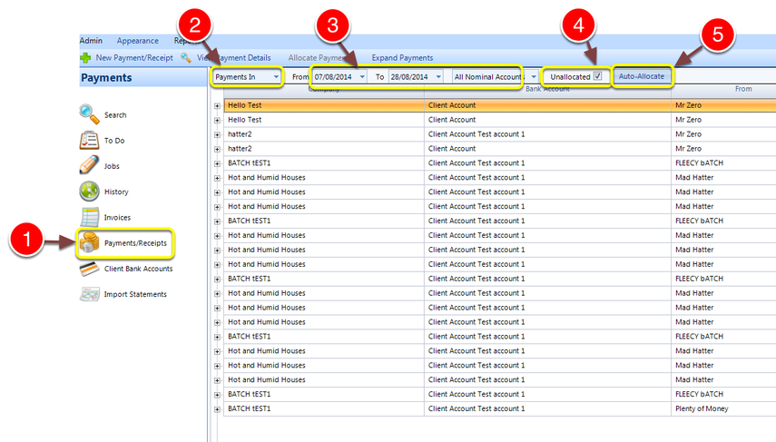Click the From column header

(x=743, y=89)
